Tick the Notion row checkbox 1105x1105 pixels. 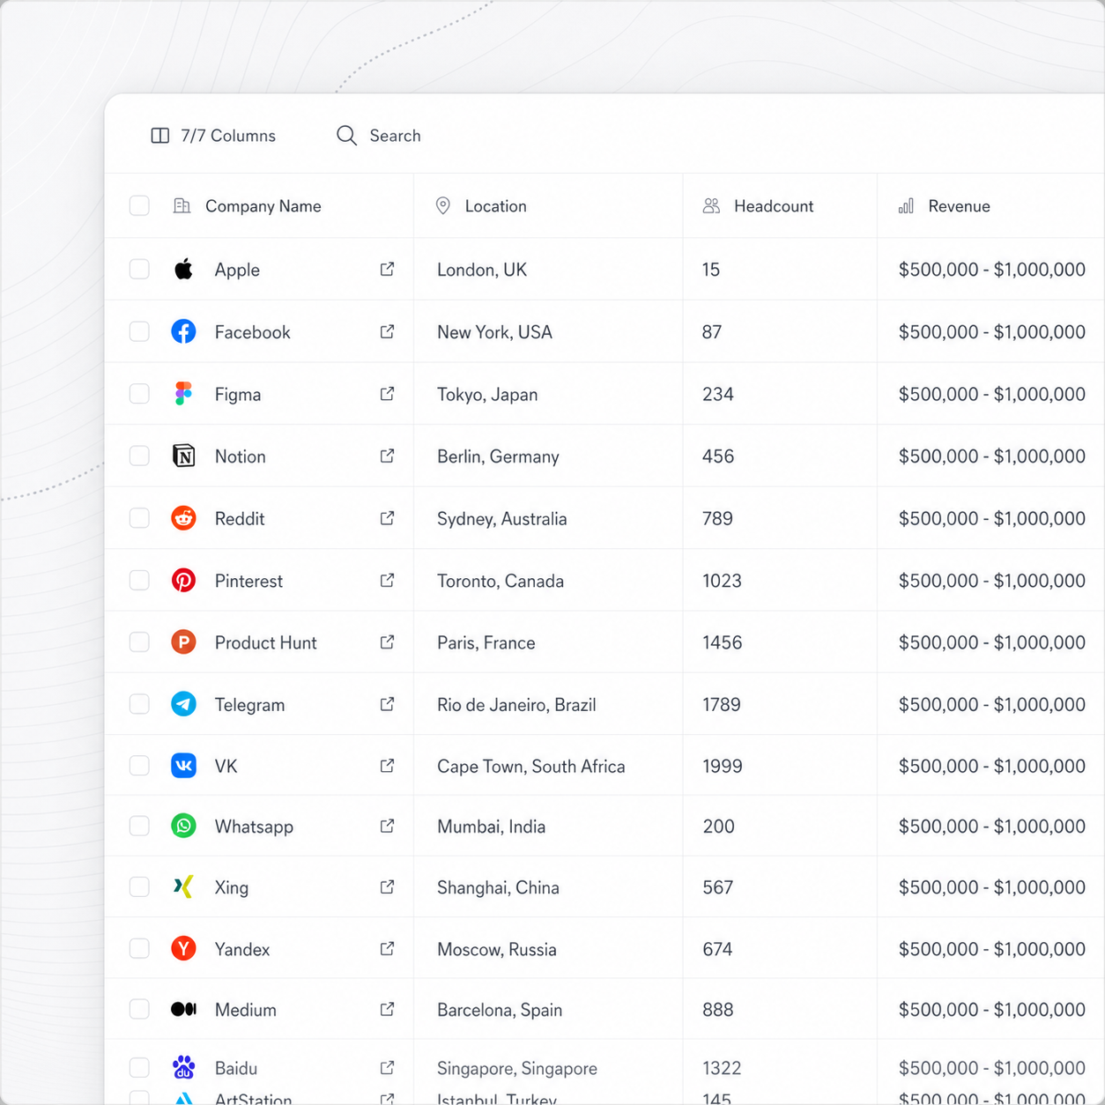click(139, 456)
